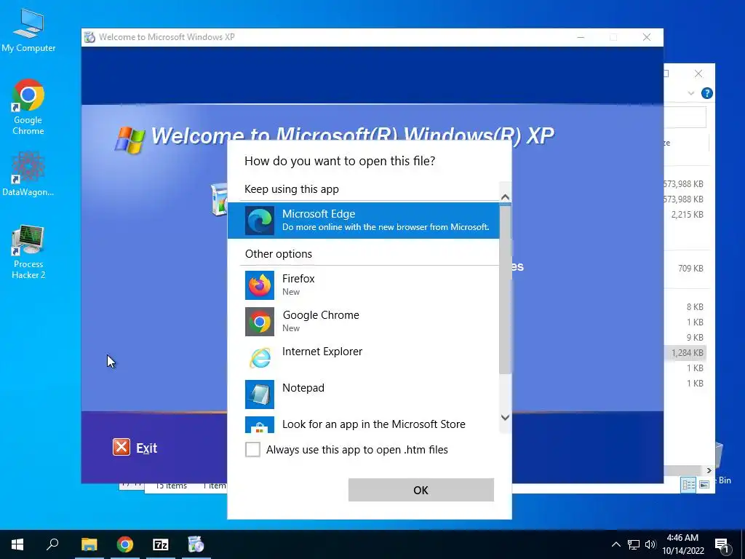Show hidden system tray icons
745x559 pixels.
pyautogui.click(x=615, y=544)
